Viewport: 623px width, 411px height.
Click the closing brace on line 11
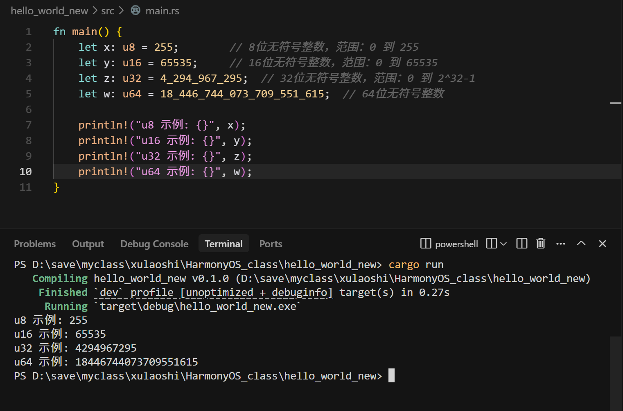[56, 187]
